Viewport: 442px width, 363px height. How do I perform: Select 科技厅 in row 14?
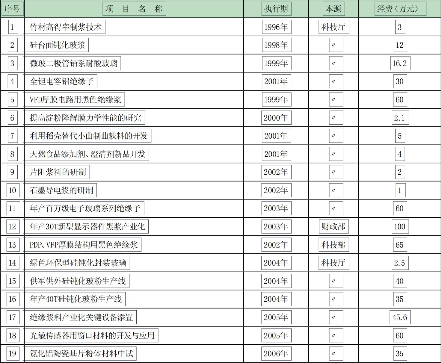(334, 263)
